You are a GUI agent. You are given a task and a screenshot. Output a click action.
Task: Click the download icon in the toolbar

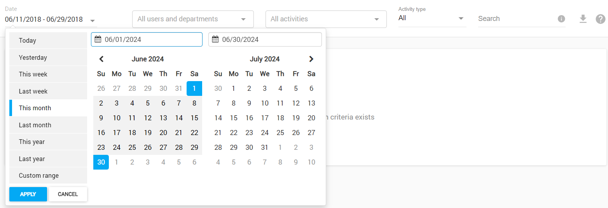583,19
